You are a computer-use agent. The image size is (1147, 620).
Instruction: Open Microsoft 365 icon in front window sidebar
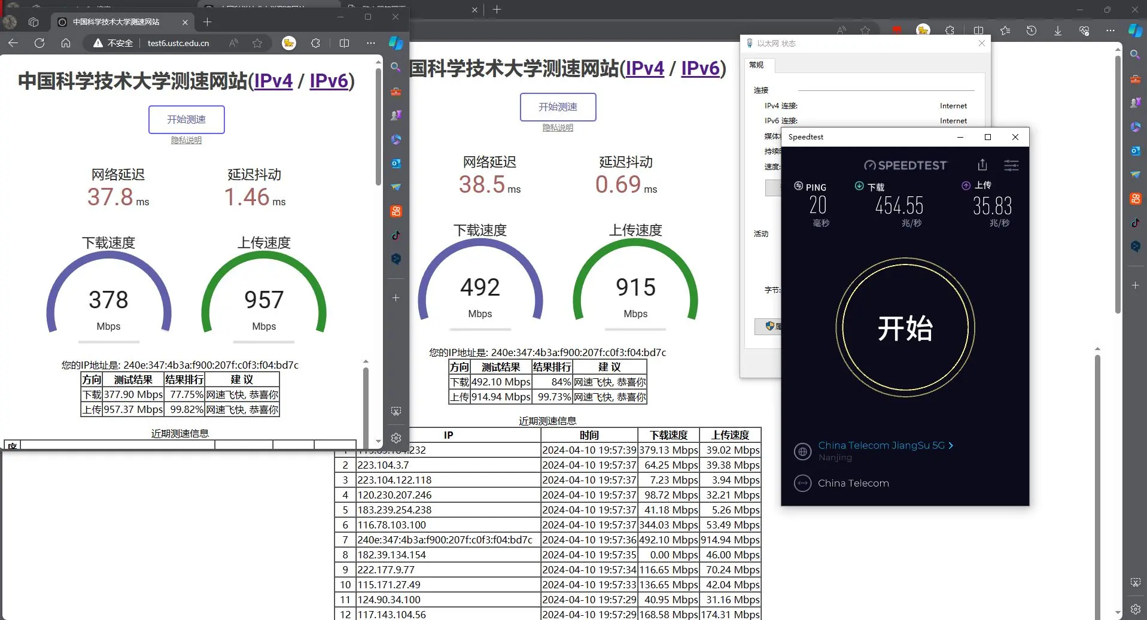click(395, 139)
